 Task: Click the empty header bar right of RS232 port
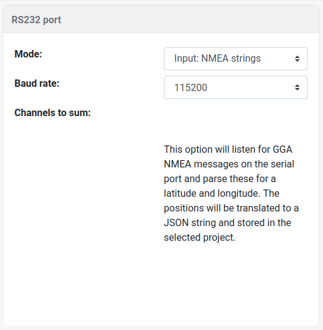pyautogui.click(x=190, y=20)
